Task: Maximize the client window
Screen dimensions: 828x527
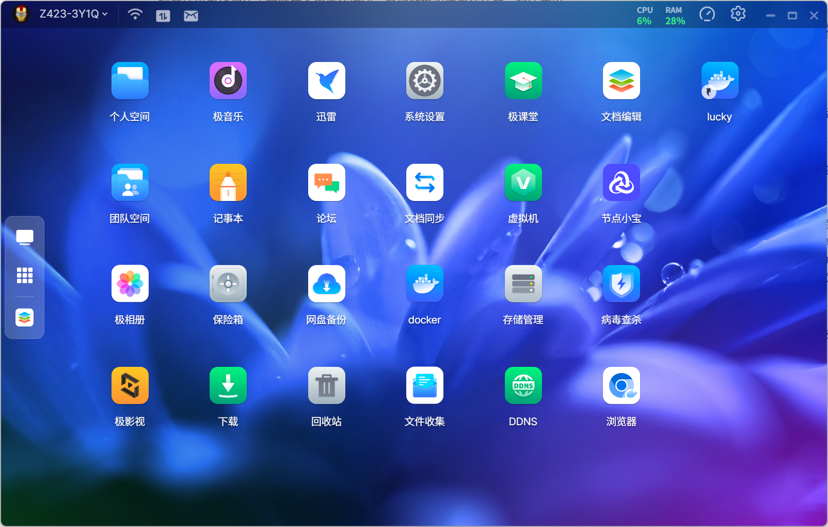Action: coord(792,16)
